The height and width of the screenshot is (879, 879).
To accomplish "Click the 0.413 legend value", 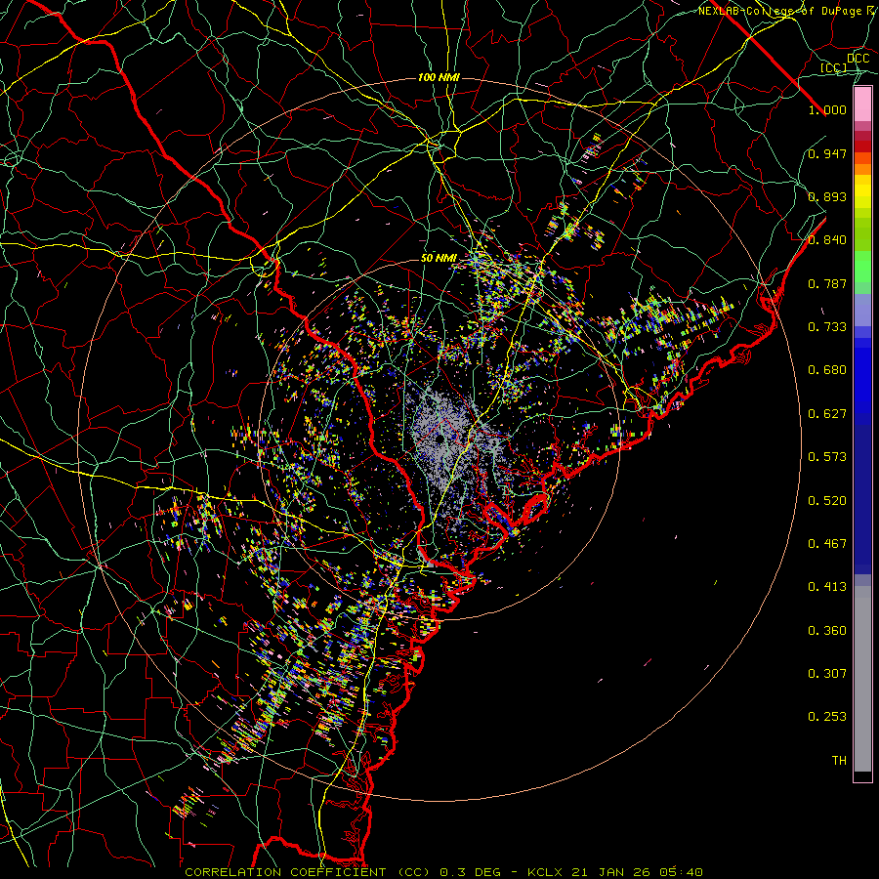I will [x=827, y=587].
